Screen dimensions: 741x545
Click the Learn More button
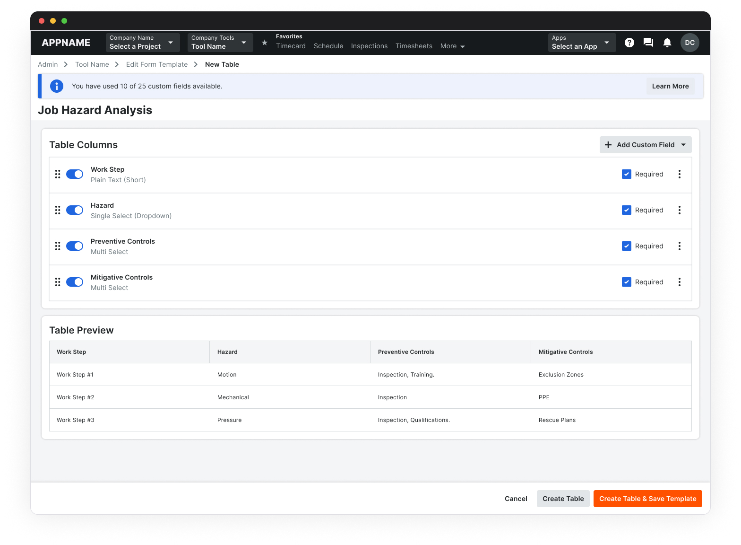coord(670,86)
